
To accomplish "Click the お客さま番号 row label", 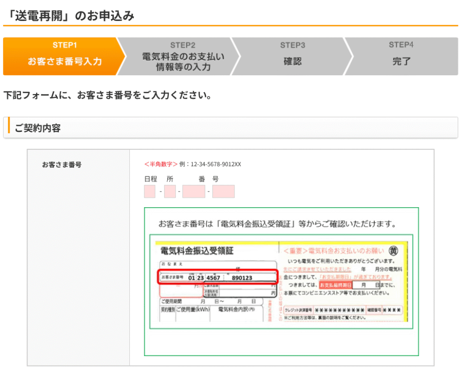I will click(62, 165).
